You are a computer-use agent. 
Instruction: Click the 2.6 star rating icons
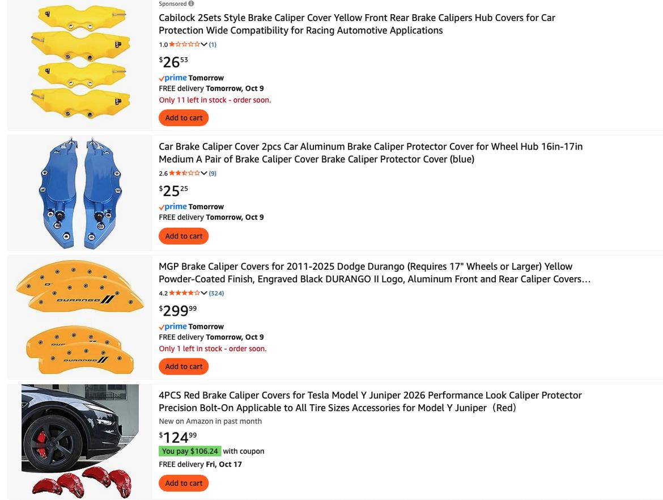coord(184,173)
